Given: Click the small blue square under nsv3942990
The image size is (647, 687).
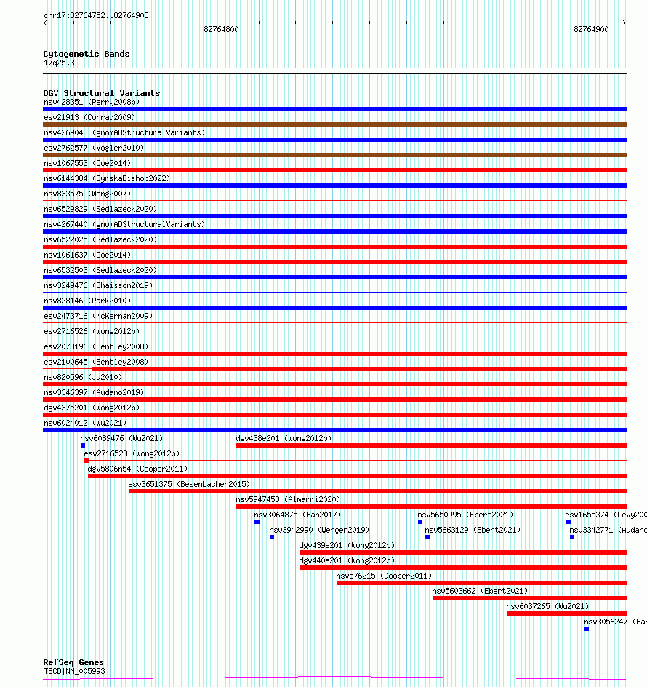Looking at the screenshot, I should 272,537.
